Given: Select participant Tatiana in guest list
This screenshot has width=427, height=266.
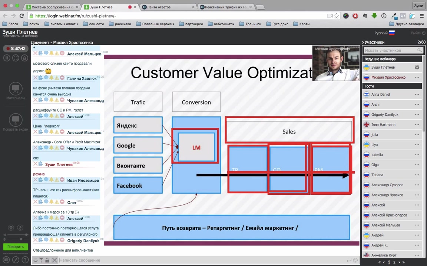Looking at the screenshot, I should tap(392, 175).
